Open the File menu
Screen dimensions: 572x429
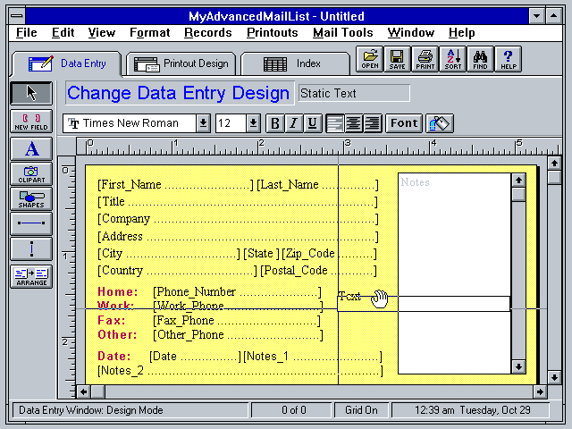pyautogui.click(x=26, y=33)
